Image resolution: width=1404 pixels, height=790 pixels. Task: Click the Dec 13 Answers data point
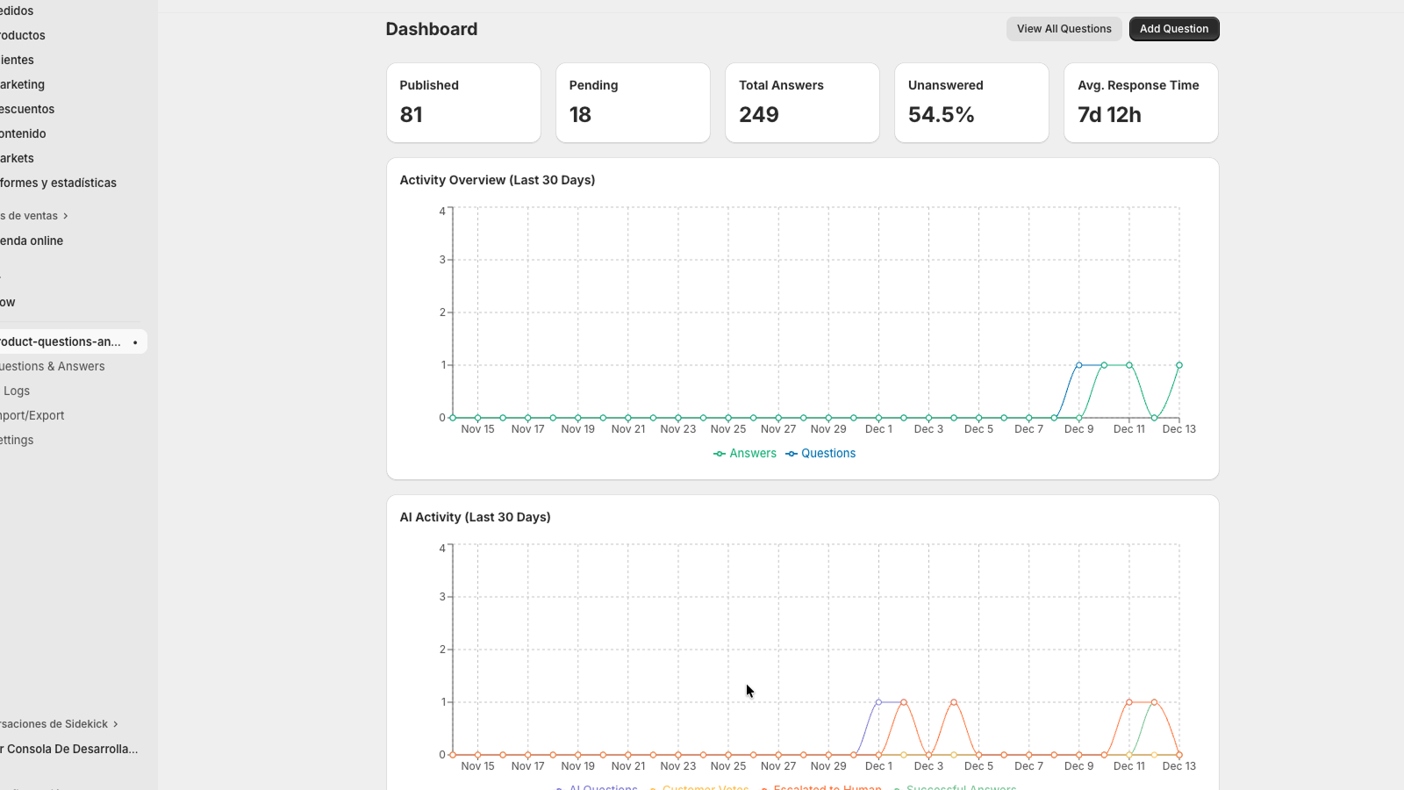(x=1179, y=365)
